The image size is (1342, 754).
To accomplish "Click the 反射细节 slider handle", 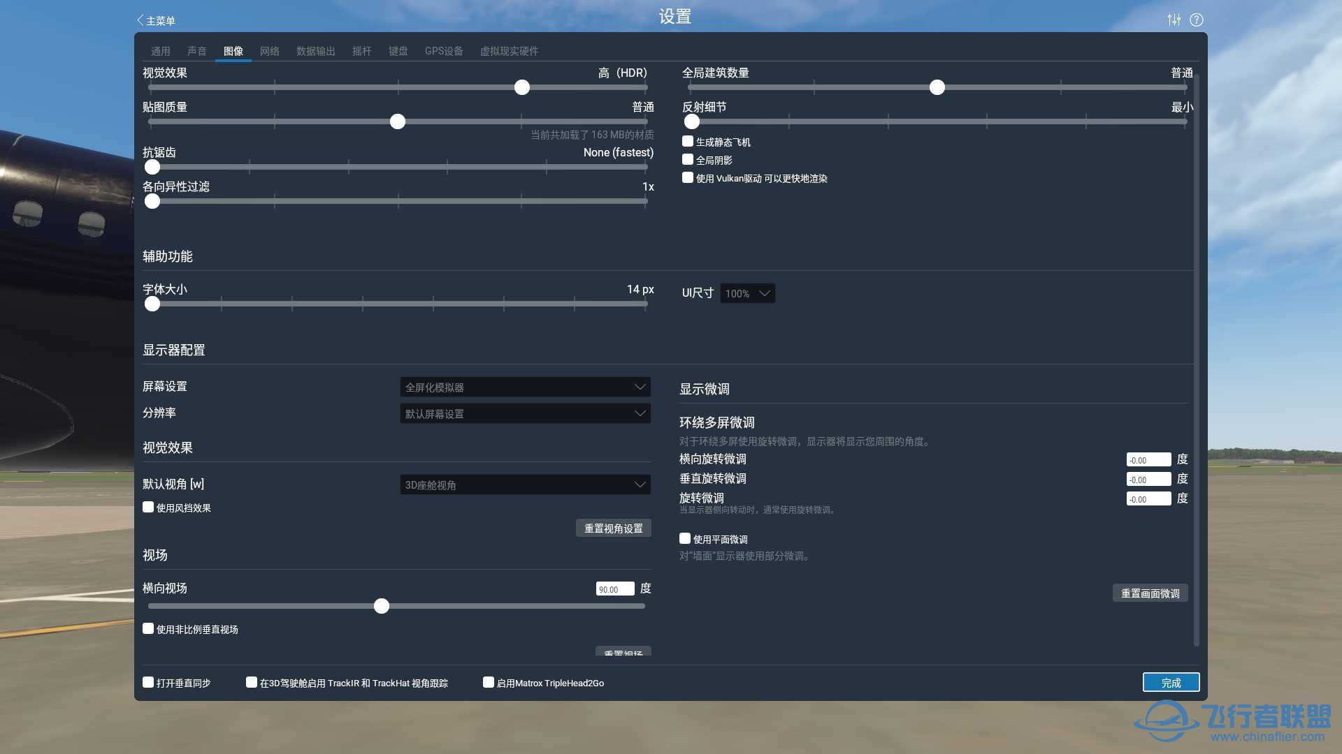I will (x=692, y=121).
